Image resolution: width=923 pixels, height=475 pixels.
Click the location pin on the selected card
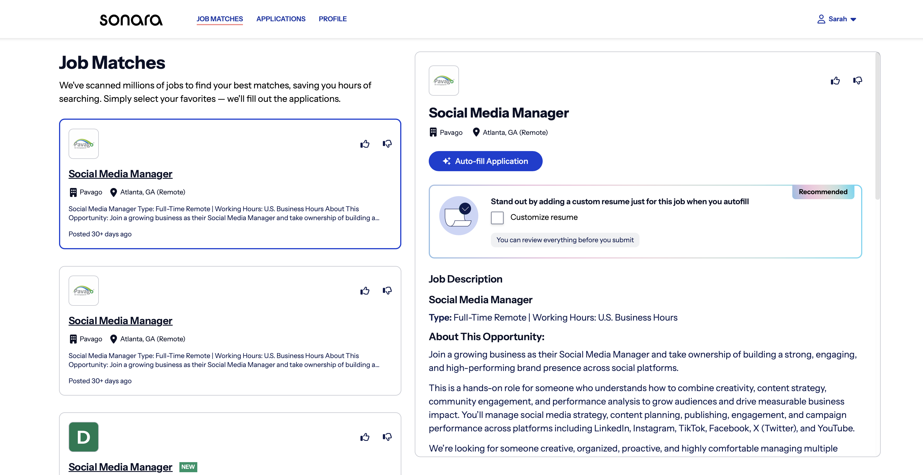click(113, 192)
